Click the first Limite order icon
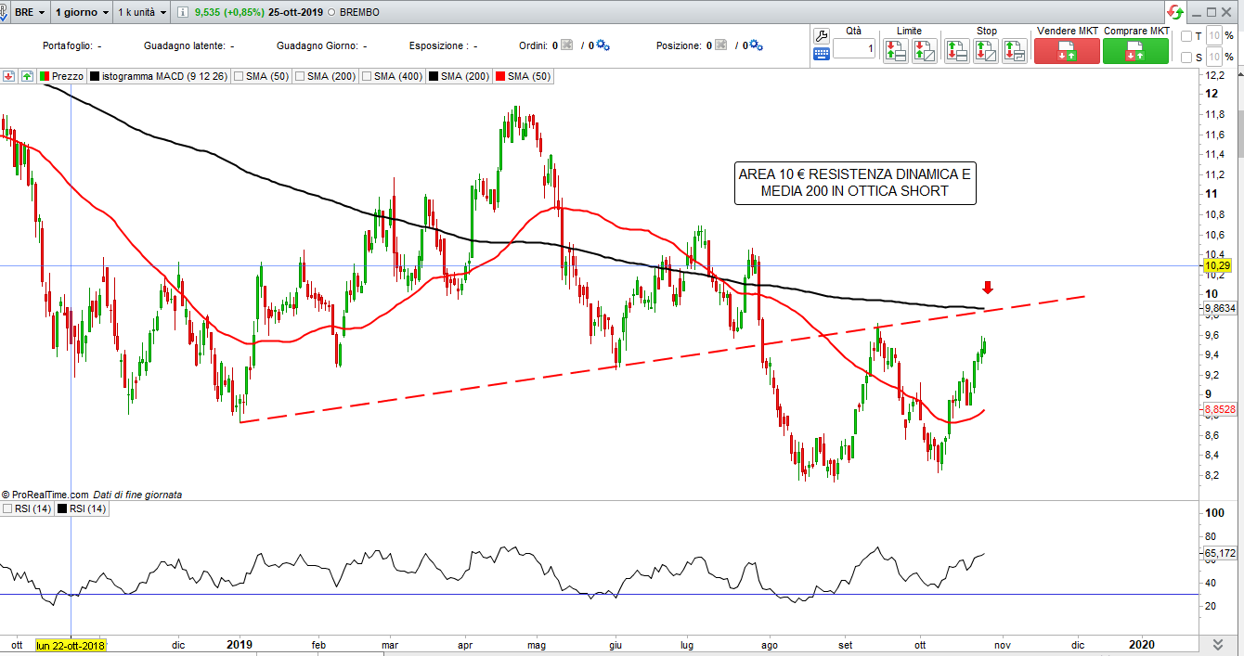The width and height of the screenshot is (1244, 656). click(895, 51)
